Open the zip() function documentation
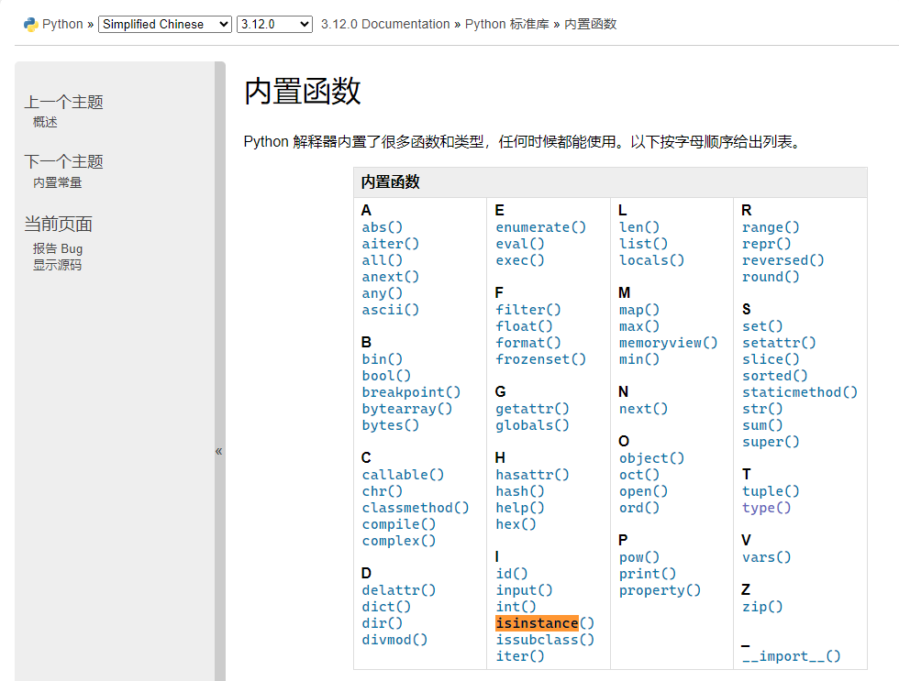 coord(762,606)
